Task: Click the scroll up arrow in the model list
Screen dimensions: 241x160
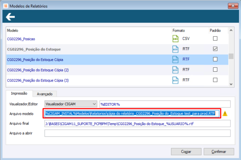Action: [231, 30]
